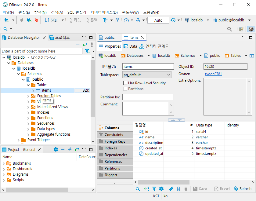Screen dimensions: 256x201
Task: Open navigator view menu three dots
Action: click(92, 45)
